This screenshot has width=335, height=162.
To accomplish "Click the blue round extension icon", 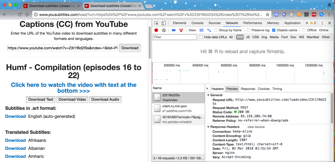I will coord(321,15).
